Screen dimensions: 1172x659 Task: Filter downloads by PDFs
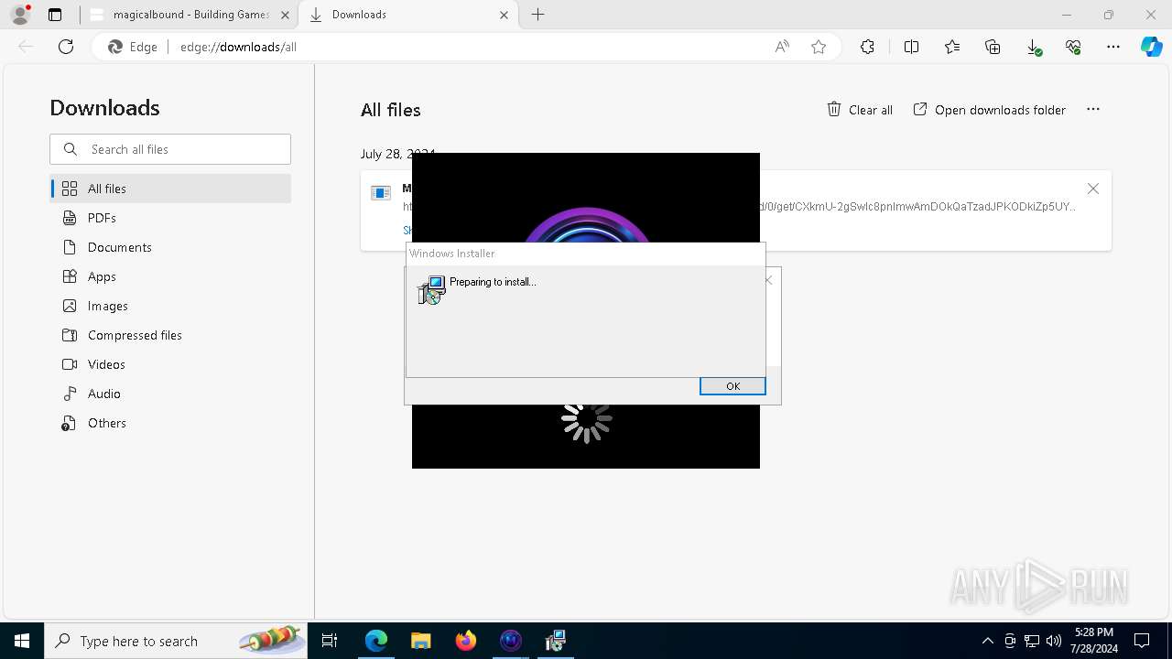(x=171, y=218)
